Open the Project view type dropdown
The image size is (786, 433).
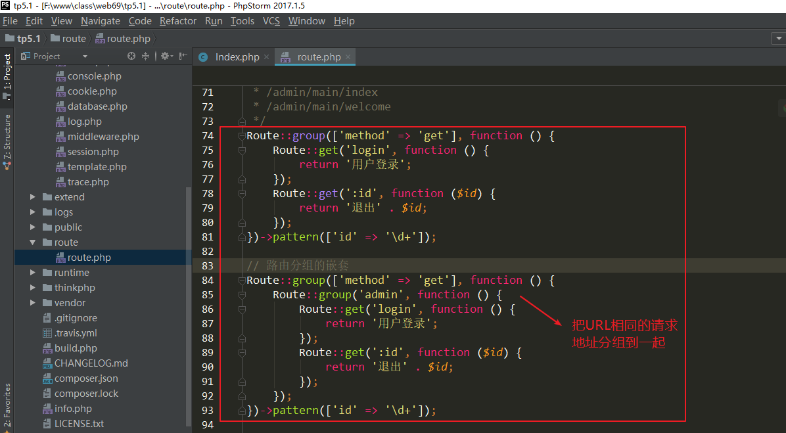84,57
